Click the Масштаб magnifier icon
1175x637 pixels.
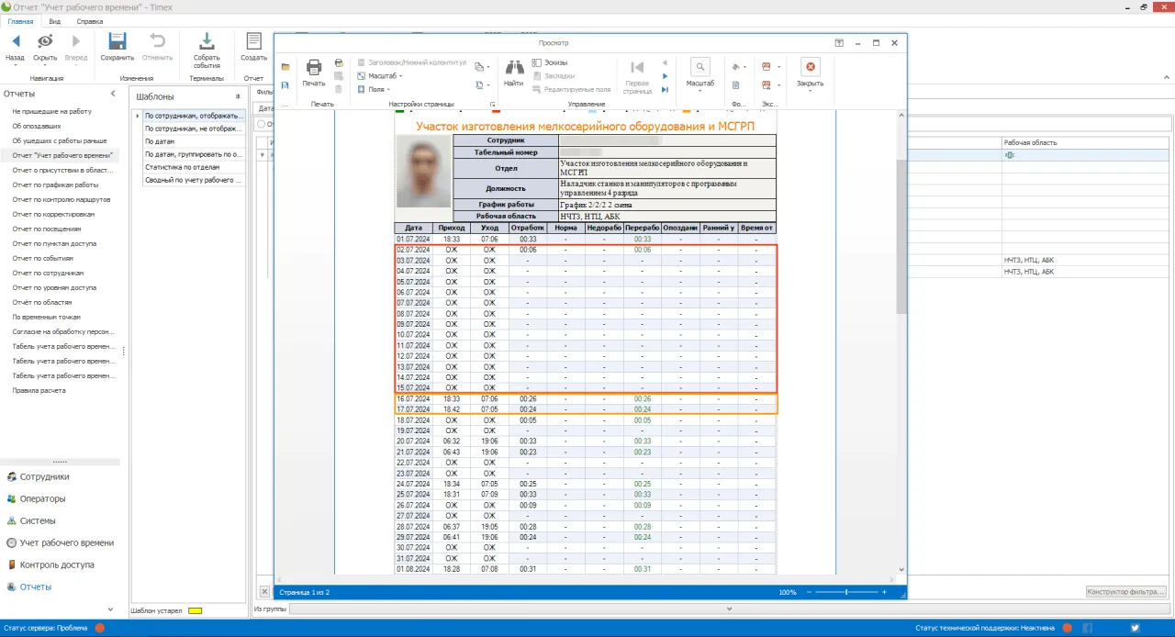[699, 67]
